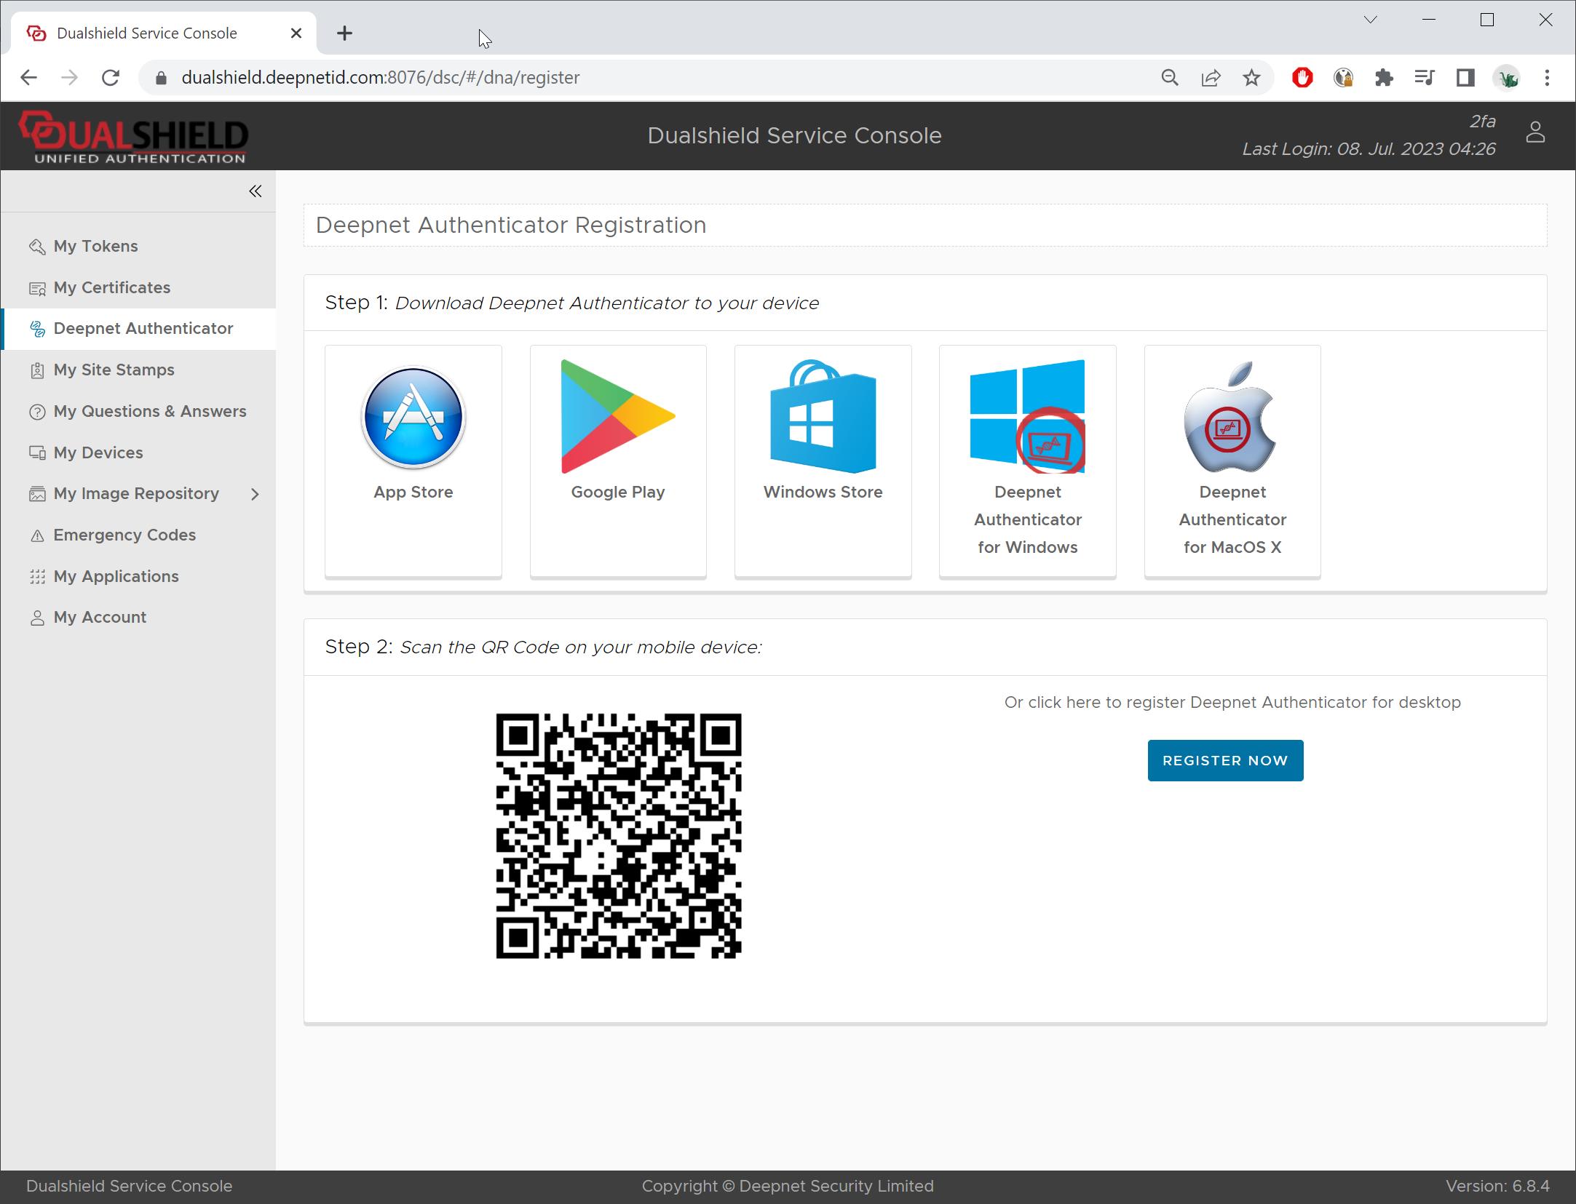Open the browser extensions puzzle icon

pos(1384,78)
